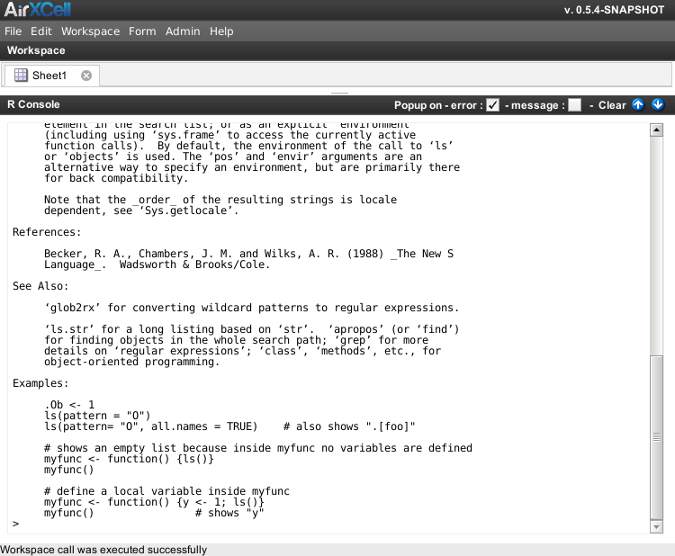Click the 'myfunc <- function() {ls()}' line
Viewport: 675px width, 556px height.
coord(129,459)
